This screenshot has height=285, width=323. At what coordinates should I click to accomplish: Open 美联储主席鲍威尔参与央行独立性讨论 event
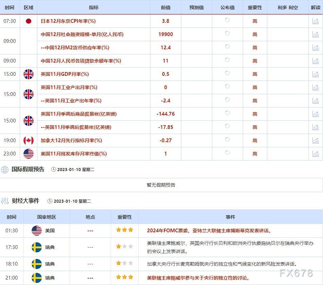coord(198,278)
